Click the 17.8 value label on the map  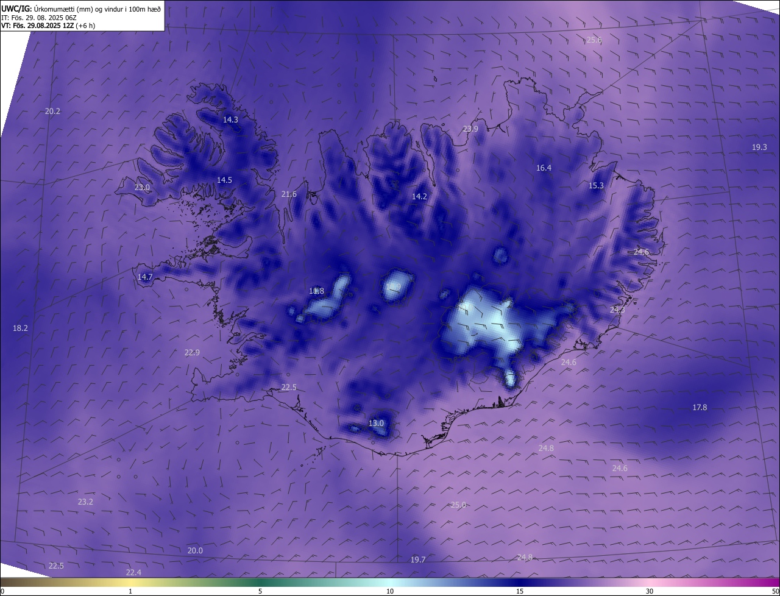click(x=700, y=408)
